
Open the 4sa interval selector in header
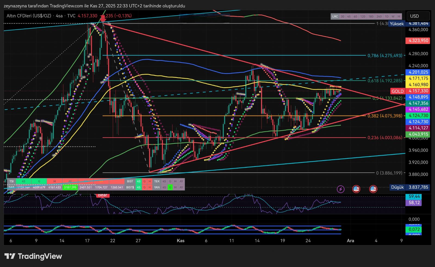coord(59,16)
